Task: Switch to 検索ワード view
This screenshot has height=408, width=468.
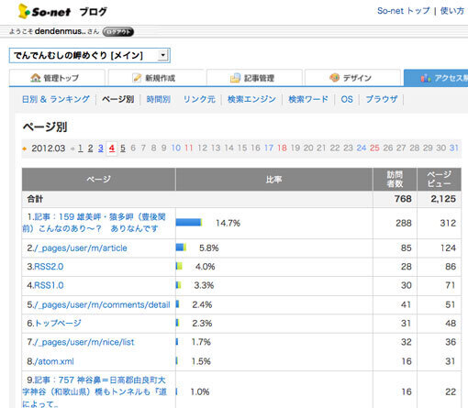Action: pos(308,99)
